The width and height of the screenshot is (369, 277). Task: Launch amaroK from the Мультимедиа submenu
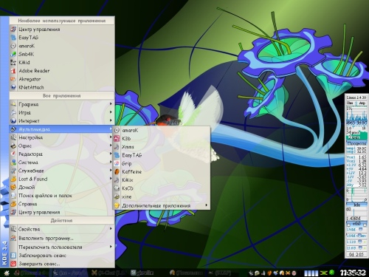click(x=162, y=130)
